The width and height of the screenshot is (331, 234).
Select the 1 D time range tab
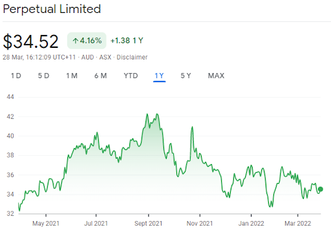click(16, 76)
